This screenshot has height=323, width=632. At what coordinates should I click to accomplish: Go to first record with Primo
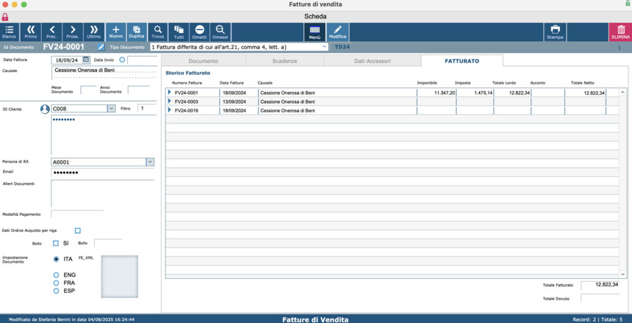tap(30, 32)
